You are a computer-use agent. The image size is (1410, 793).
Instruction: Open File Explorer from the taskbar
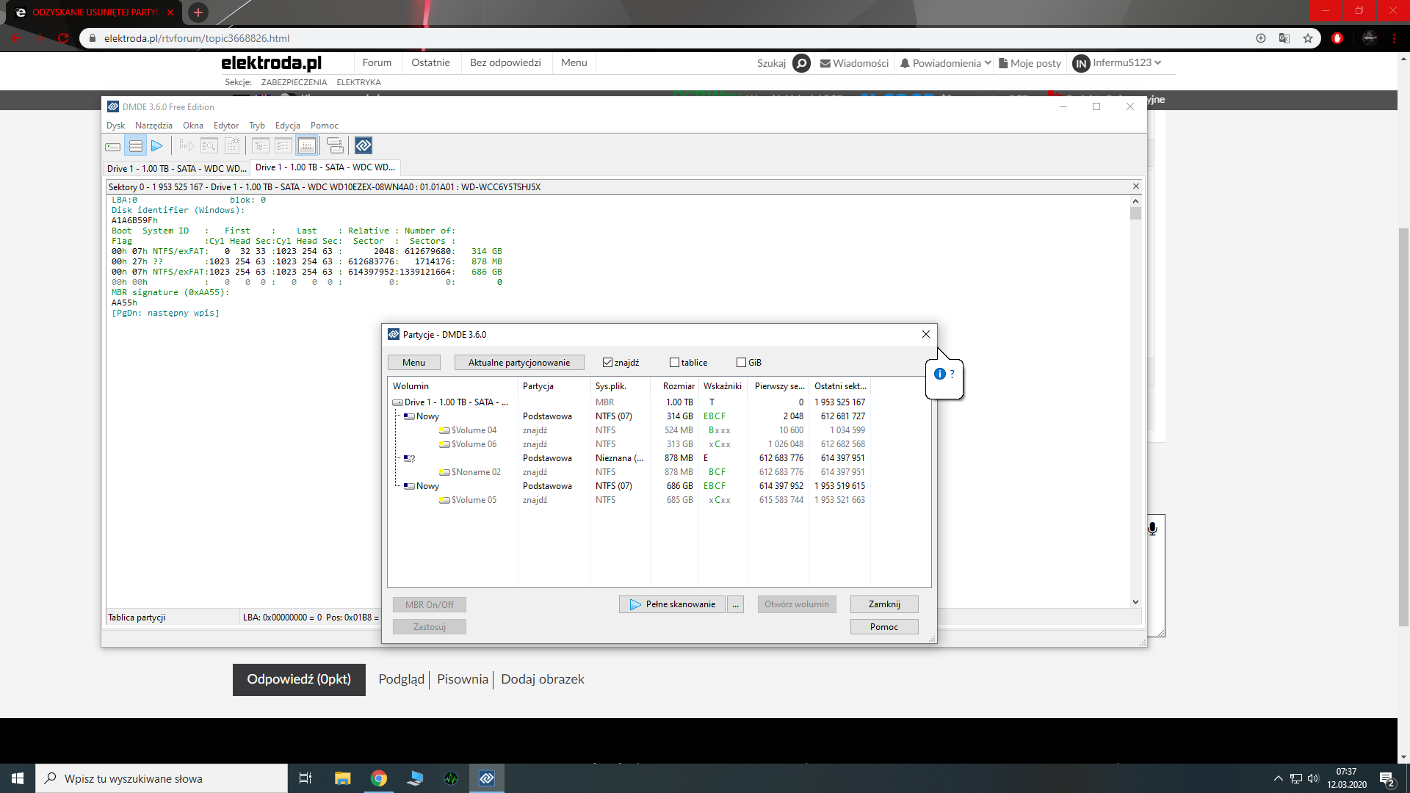[342, 778]
